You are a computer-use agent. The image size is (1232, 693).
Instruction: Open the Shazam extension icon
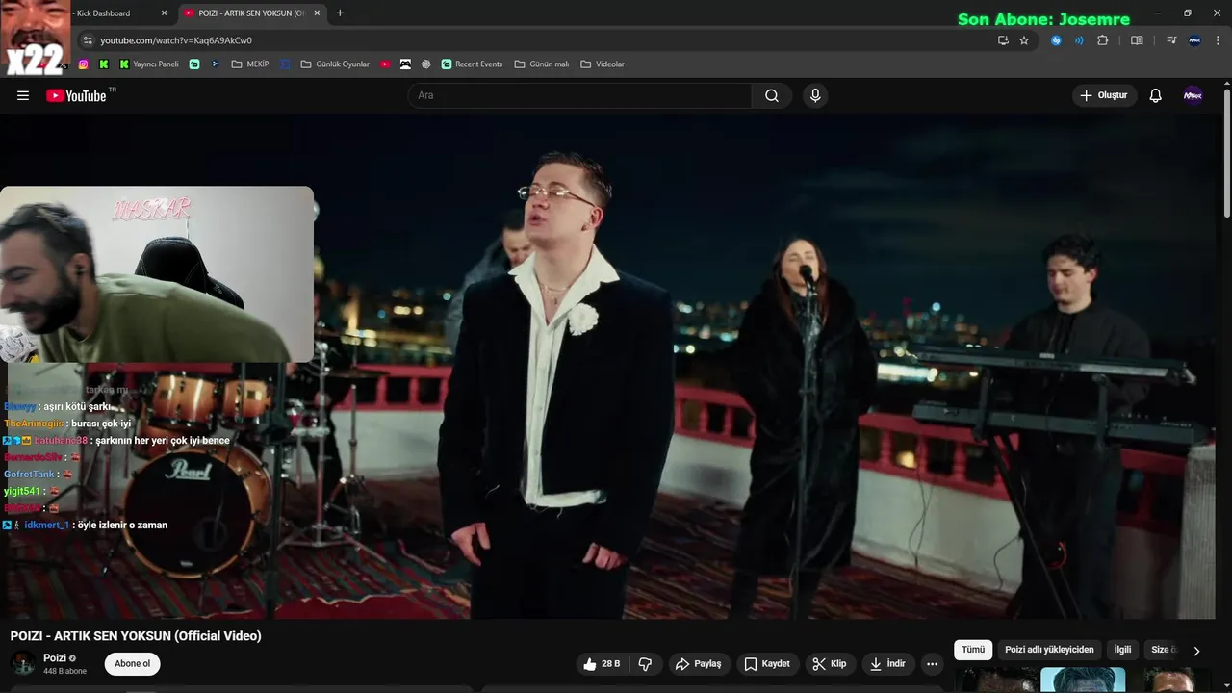1056,40
